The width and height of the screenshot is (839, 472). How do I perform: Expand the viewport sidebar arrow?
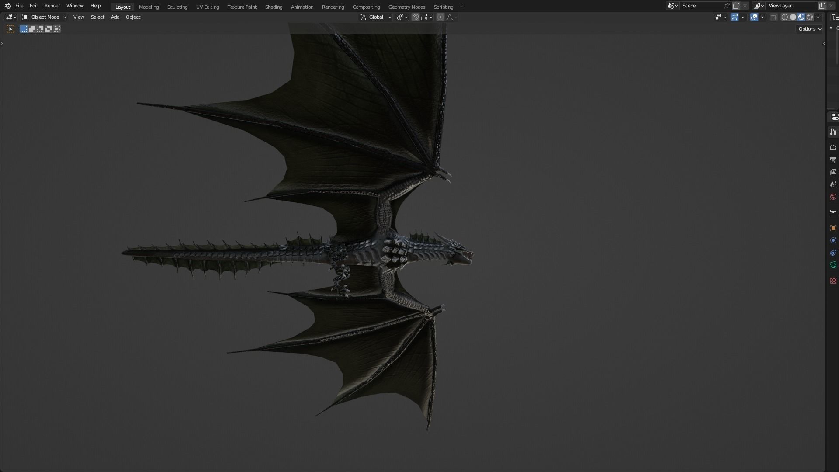[824, 43]
